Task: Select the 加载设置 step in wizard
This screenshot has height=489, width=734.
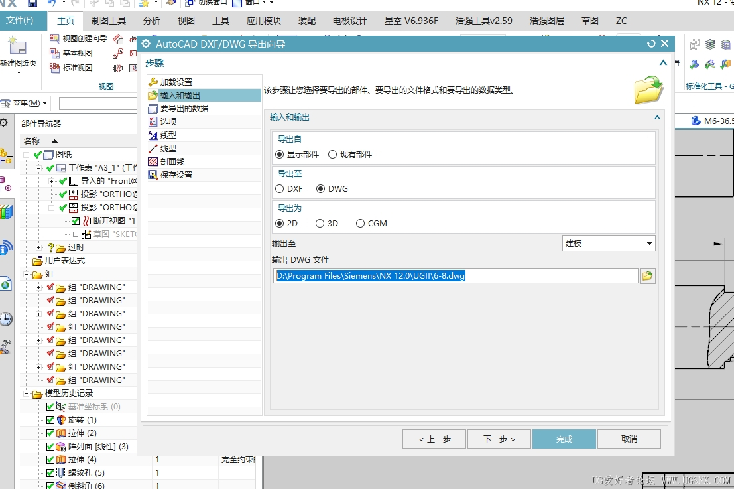Action: 204,82
